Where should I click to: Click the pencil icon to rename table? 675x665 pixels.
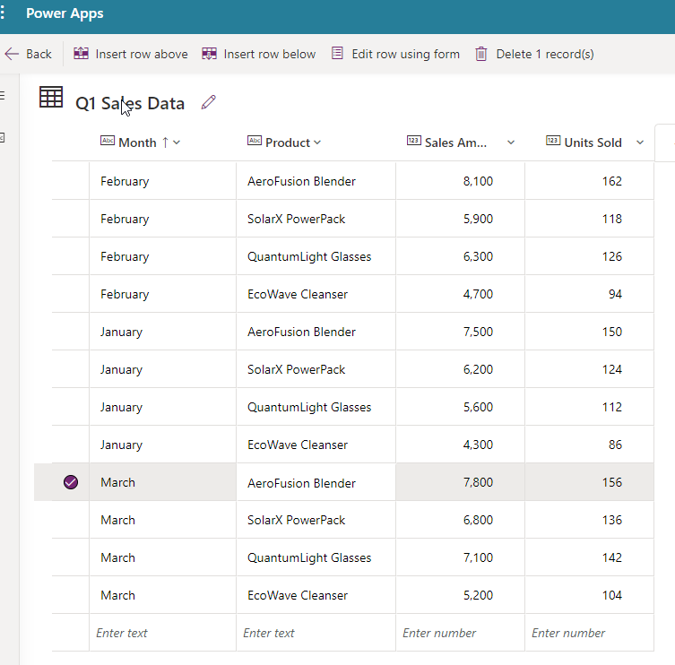pyautogui.click(x=208, y=102)
